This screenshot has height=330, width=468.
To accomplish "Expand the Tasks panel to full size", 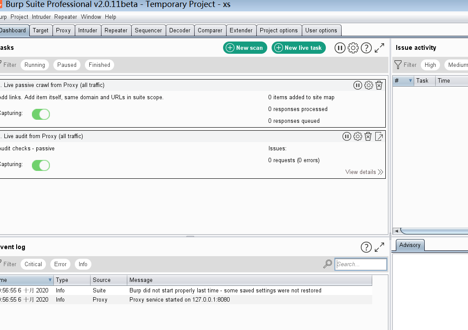I will click(379, 48).
